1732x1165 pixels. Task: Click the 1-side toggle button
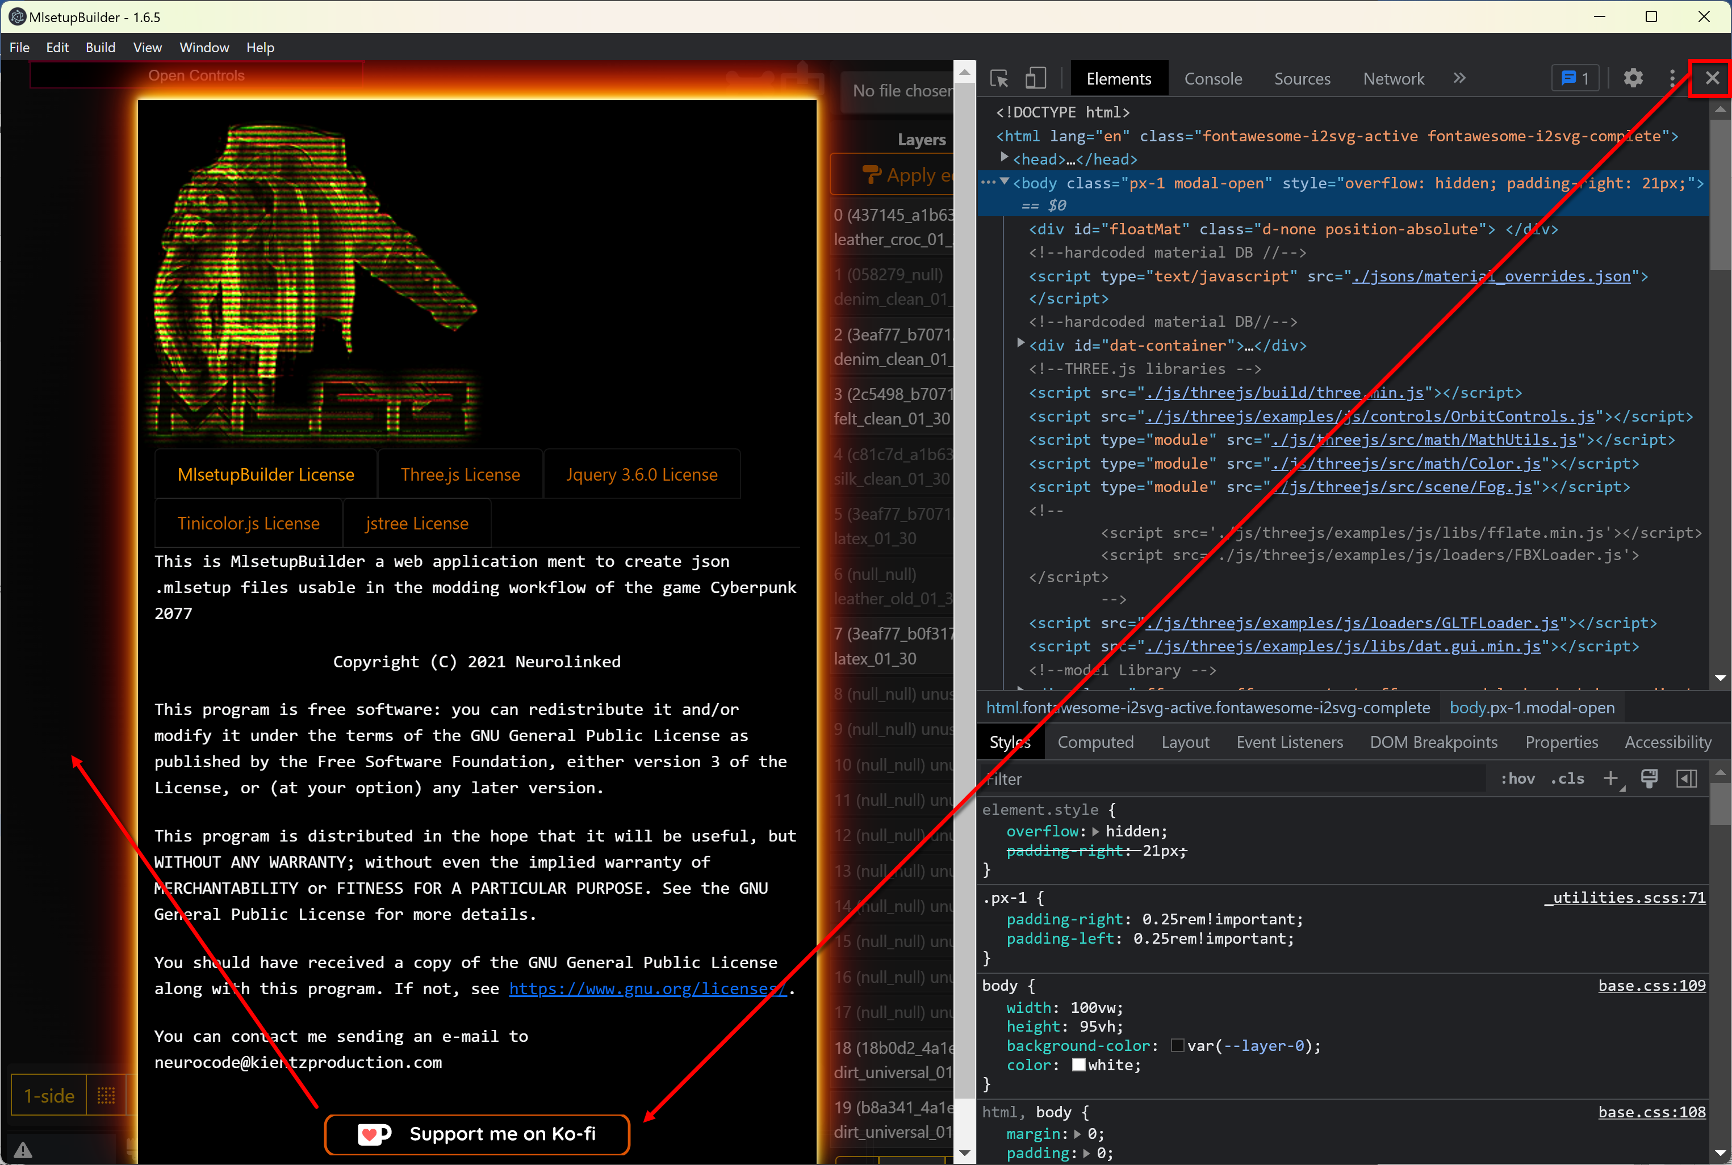[x=49, y=1095]
